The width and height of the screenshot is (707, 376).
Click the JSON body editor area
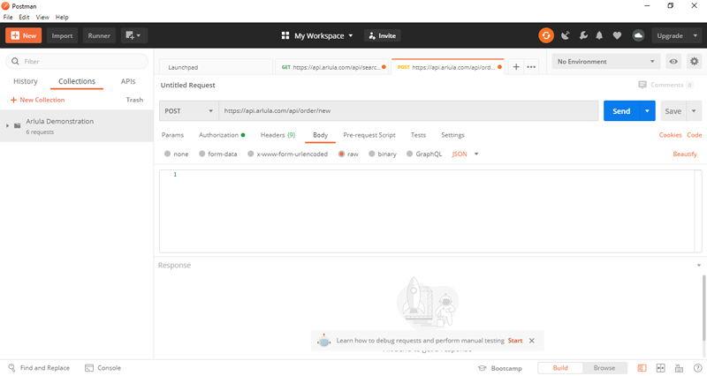[x=430, y=211]
